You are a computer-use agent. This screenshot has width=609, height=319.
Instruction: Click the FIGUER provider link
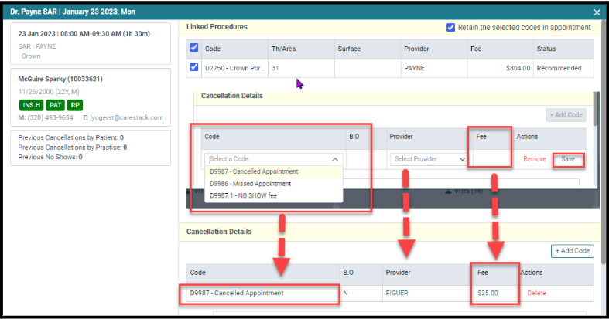397,293
